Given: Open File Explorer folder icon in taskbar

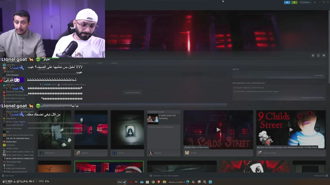Looking at the screenshot, I should (164, 182).
